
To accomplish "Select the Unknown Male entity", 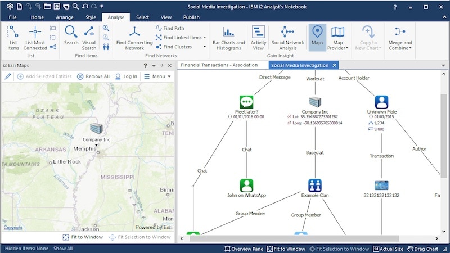I will (x=381, y=102).
